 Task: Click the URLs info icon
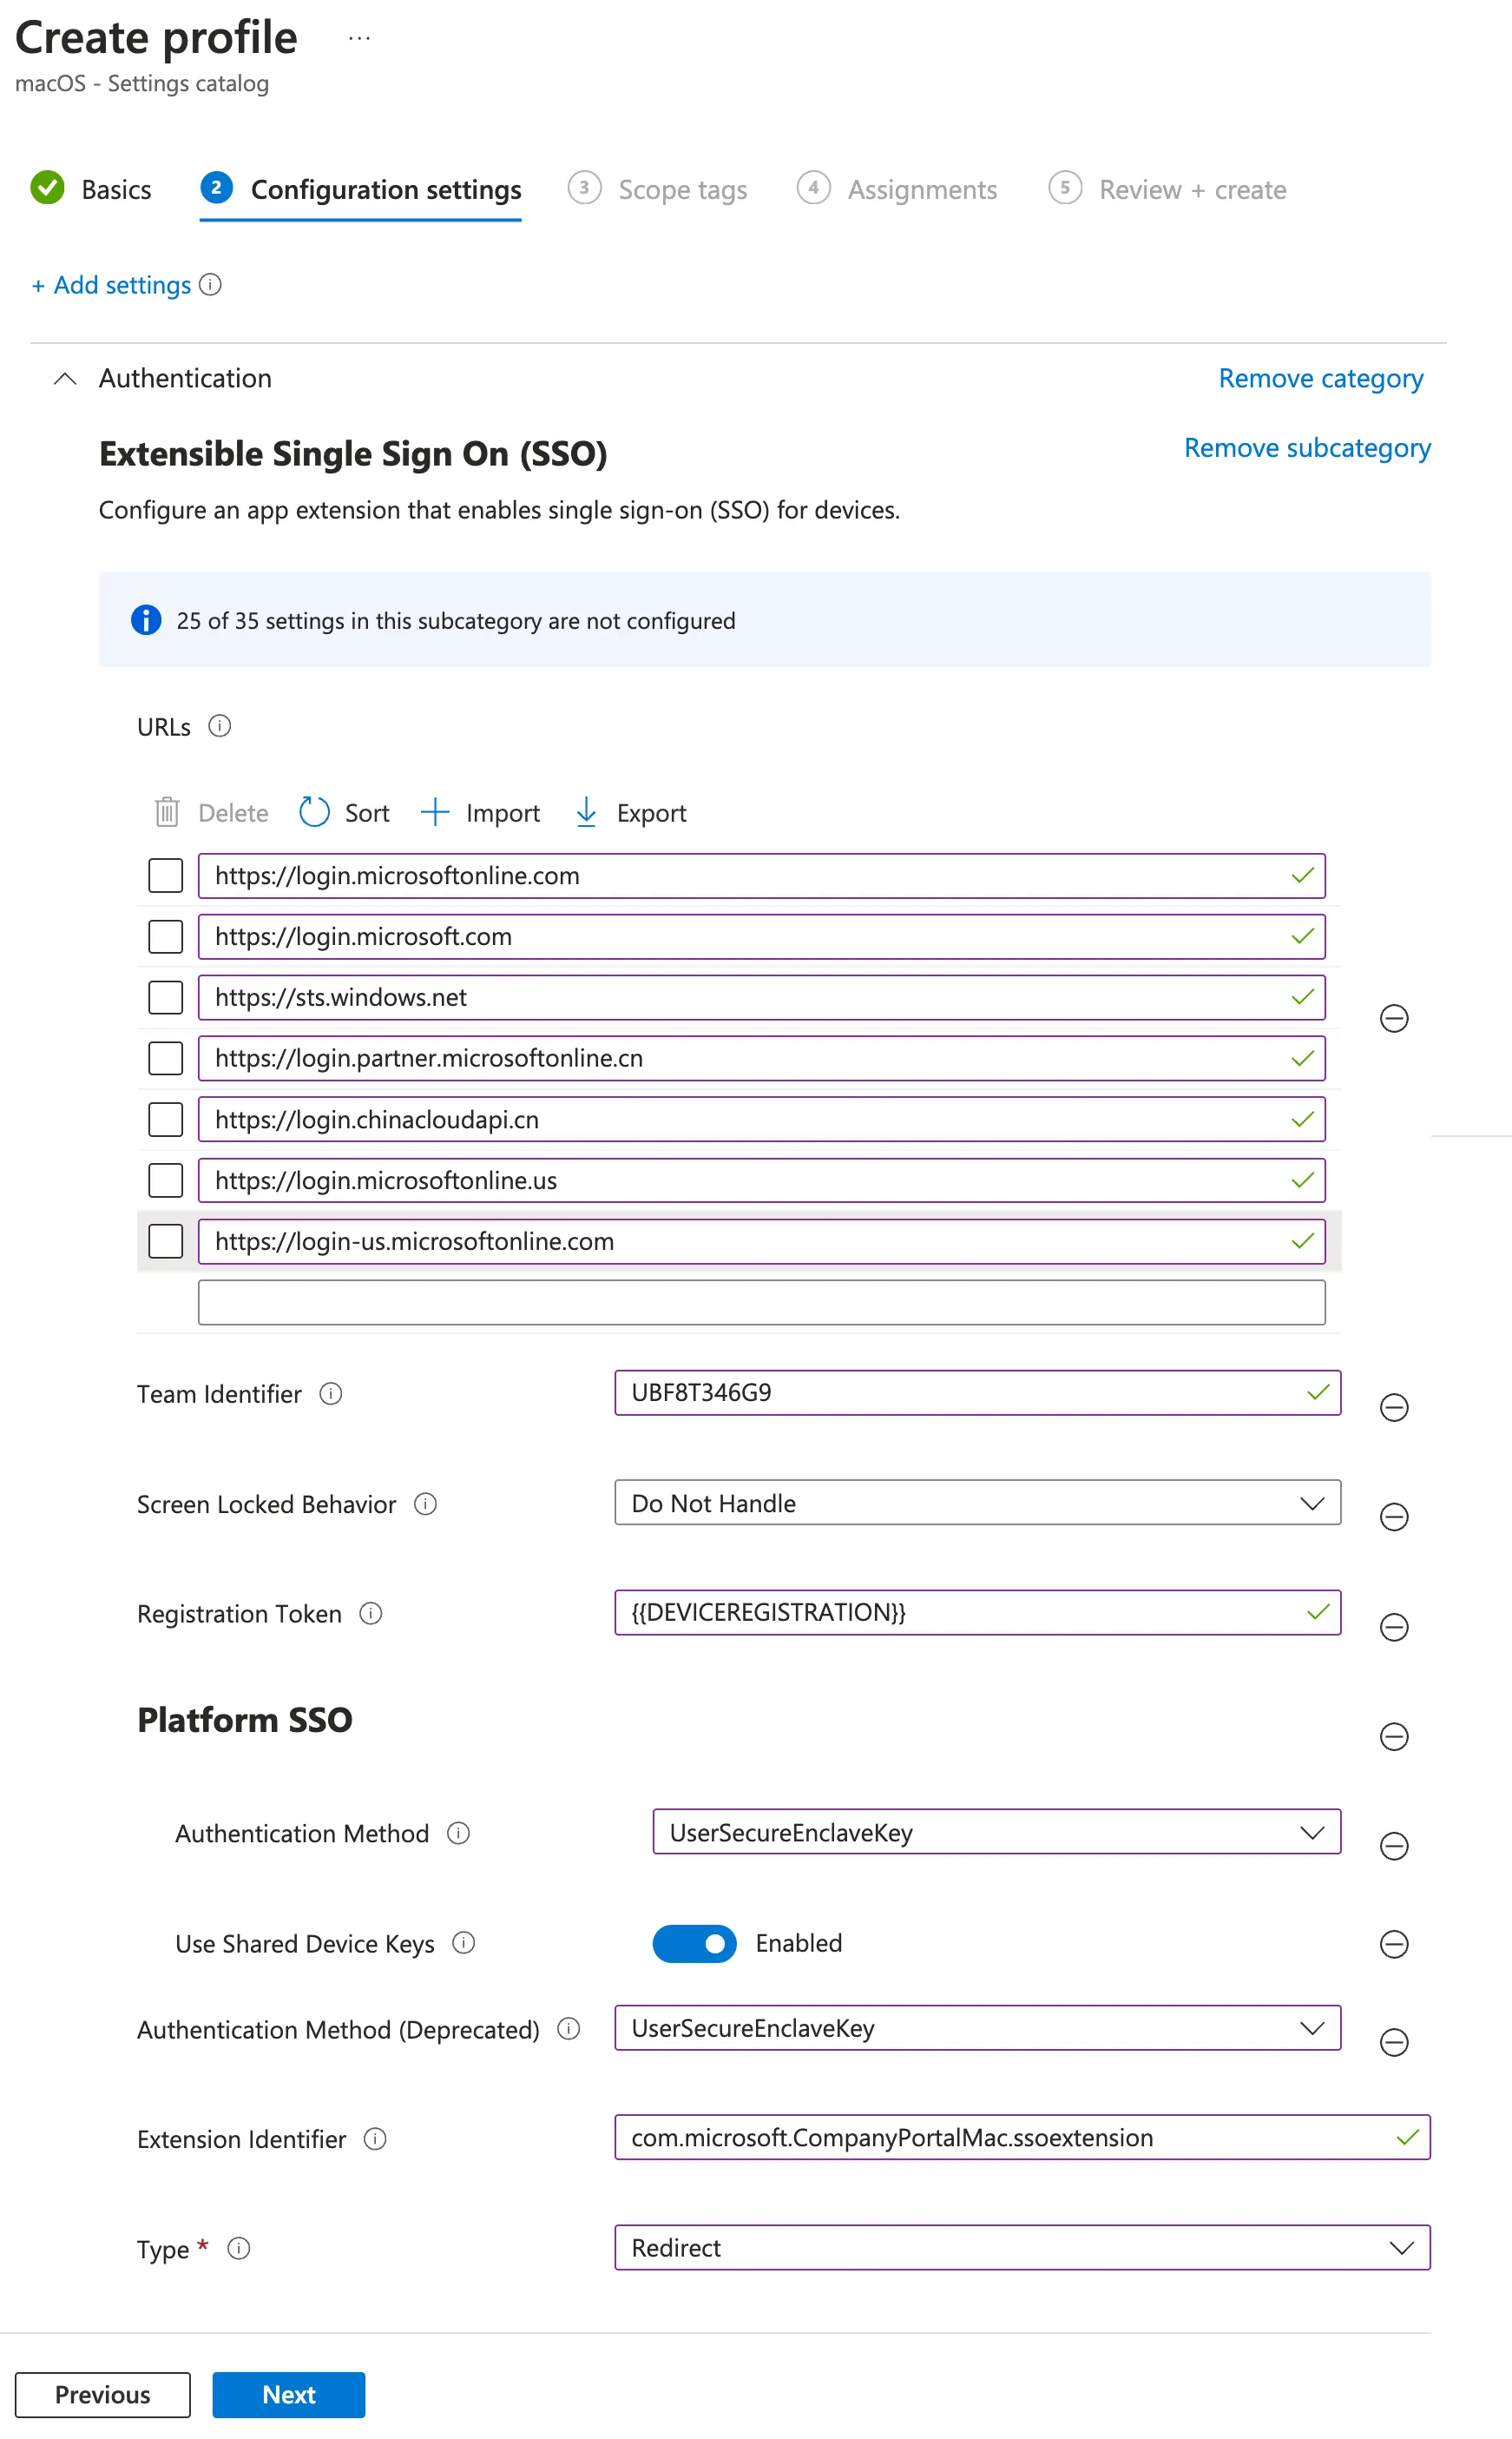tap(219, 726)
